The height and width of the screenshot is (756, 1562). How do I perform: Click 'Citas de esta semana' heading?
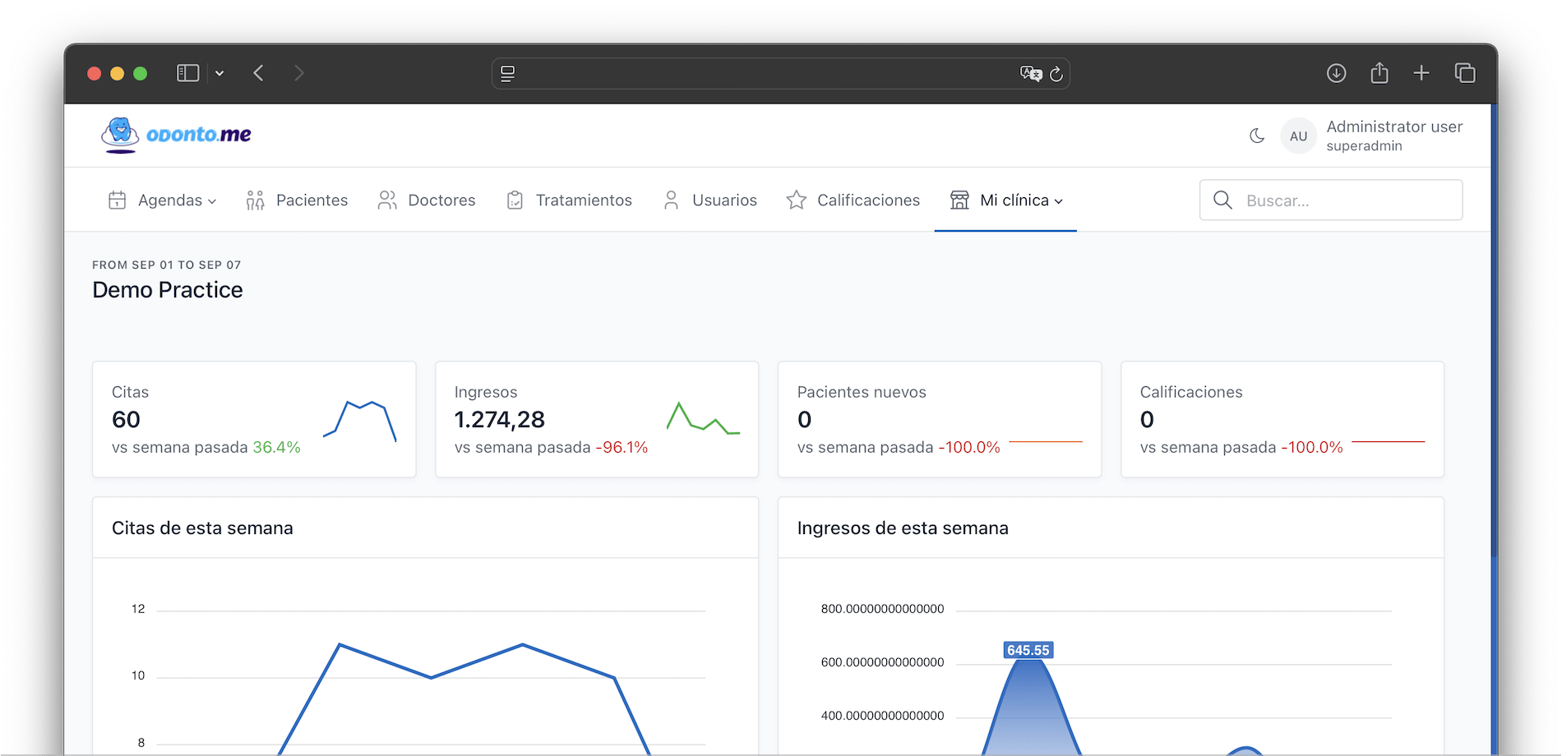coord(202,528)
